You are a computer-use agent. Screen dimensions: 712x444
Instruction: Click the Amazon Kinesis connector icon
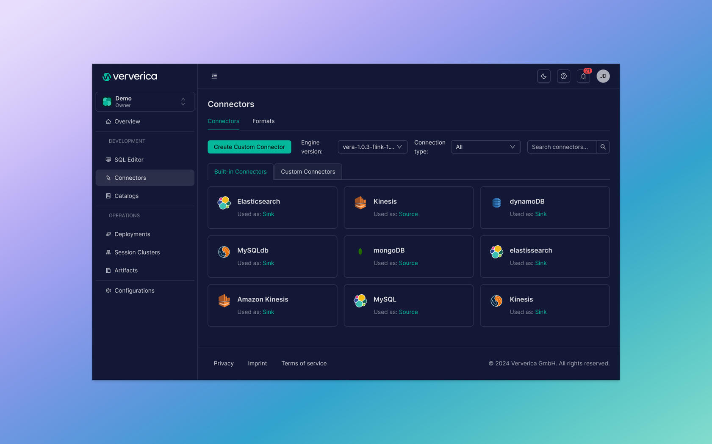224,301
